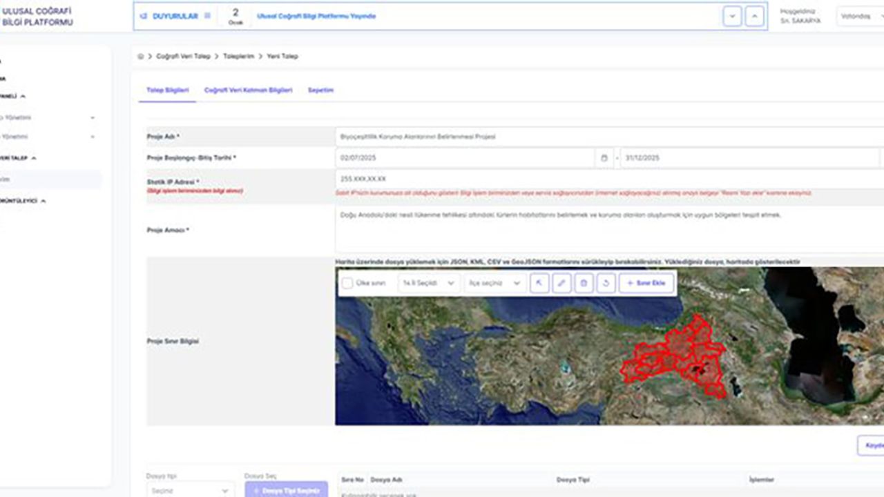884x497 pixels.
Task: Click the 'Dosya Adı' column header
Action: [x=386, y=480]
